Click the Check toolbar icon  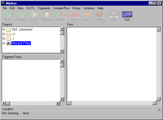[60, 15]
